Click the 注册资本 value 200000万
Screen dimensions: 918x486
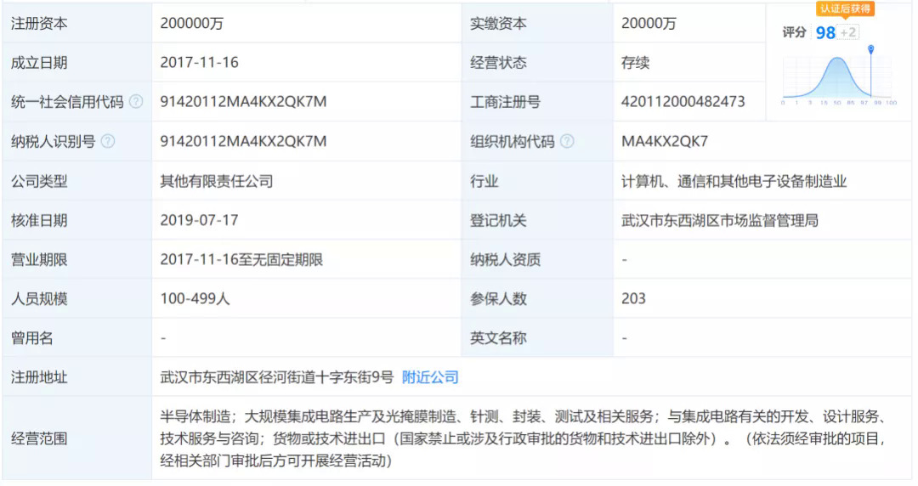click(191, 24)
